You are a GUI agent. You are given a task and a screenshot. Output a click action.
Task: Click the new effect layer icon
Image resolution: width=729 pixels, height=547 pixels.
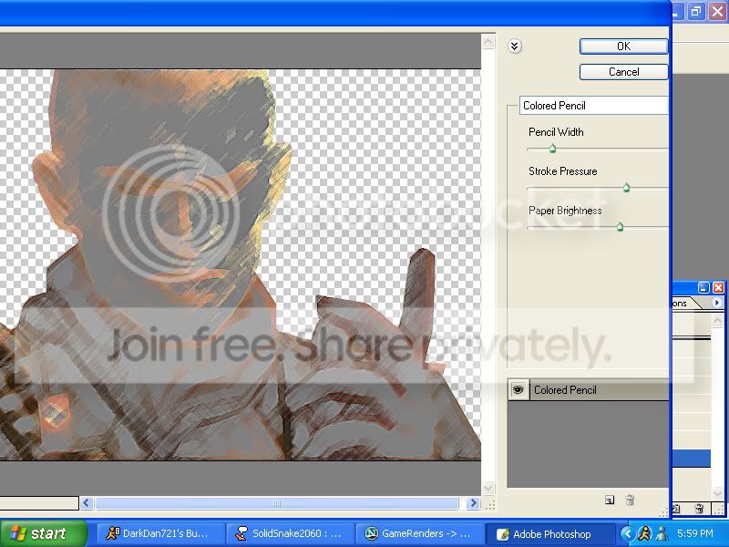click(x=610, y=500)
